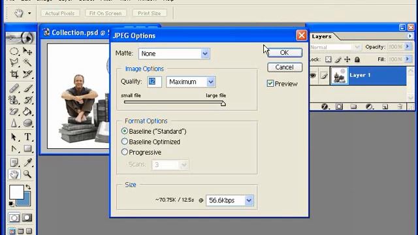Select the Healing Brush tool

click(x=14, y=88)
